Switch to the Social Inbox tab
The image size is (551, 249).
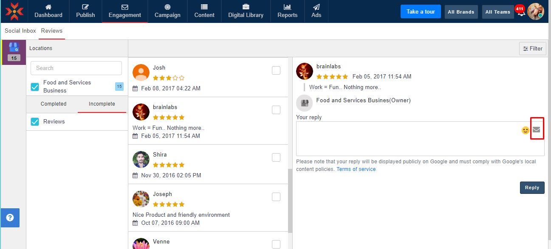pos(20,31)
